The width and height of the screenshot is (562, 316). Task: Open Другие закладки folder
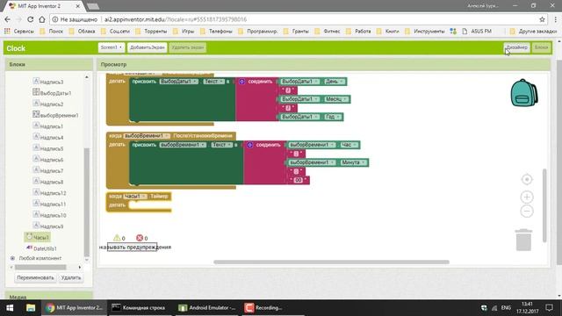(533, 32)
